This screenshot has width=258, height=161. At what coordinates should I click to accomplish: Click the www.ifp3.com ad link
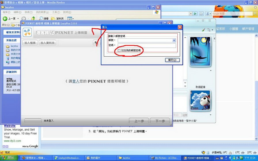pyautogui.click(x=12, y=141)
